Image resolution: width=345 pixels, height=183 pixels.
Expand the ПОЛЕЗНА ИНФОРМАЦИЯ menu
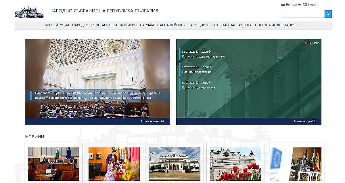click(x=275, y=25)
